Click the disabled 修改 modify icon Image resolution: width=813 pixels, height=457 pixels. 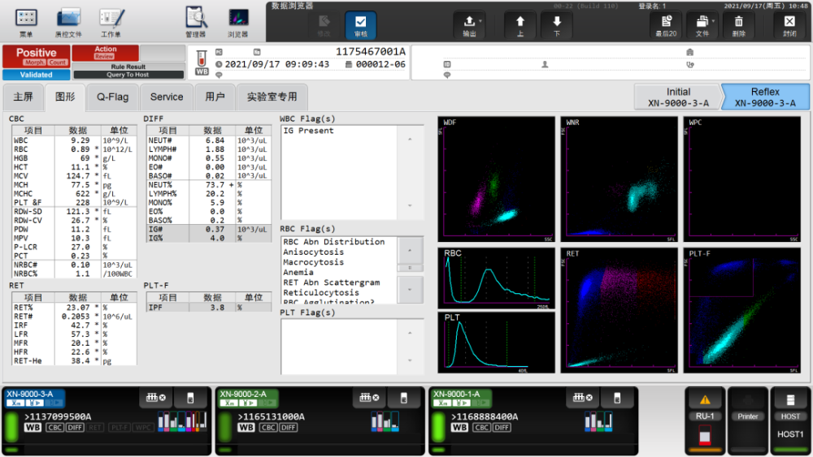coord(324,25)
